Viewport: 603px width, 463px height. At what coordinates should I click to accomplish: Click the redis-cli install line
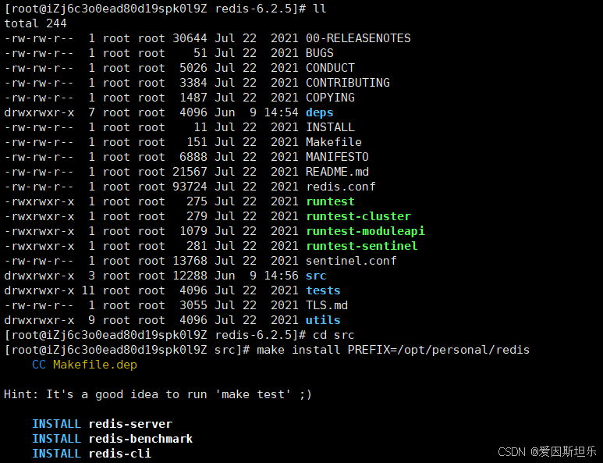(x=91, y=454)
